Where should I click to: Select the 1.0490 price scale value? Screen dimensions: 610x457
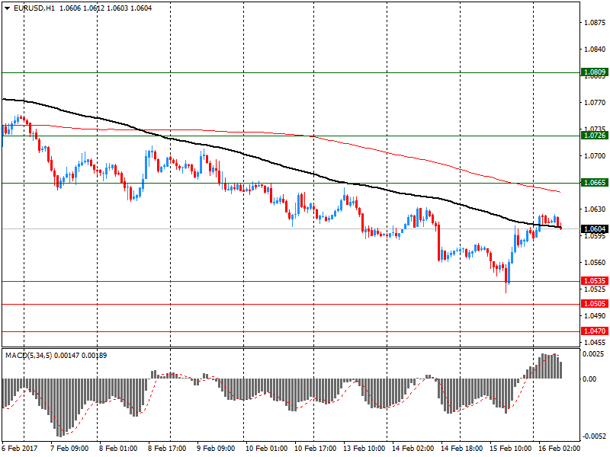point(596,315)
